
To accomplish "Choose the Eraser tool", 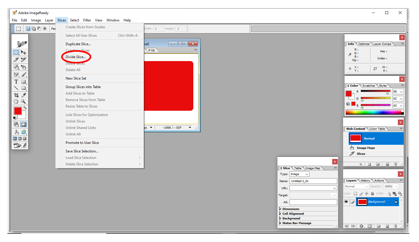I will (16, 75).
